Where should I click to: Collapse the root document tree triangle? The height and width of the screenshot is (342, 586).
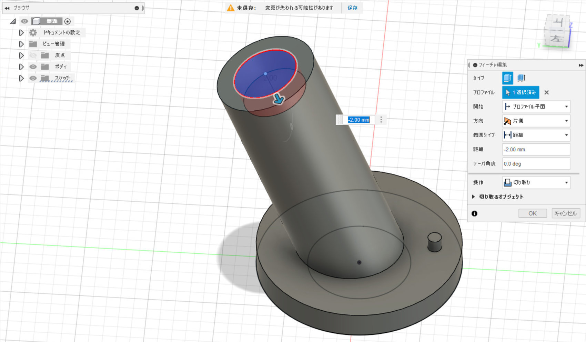13,21
